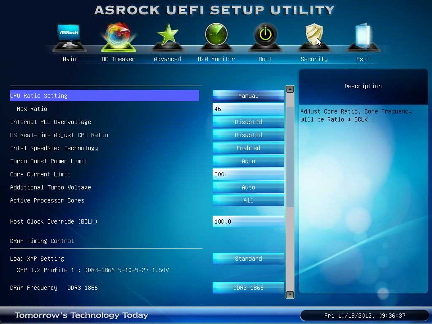Edit Host Clock Override BCLK value 100.0

(248, 221)
